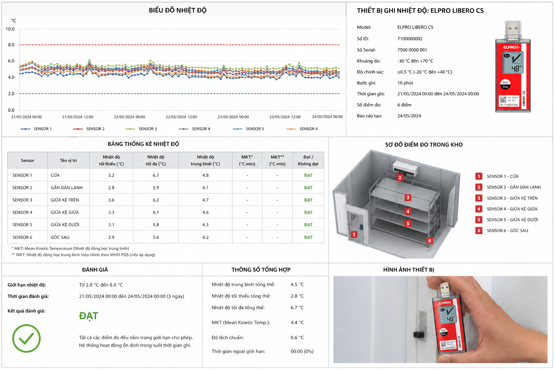555x370 pixels.
Task: Click the 5.8 max value for SENSOR 5
Action: [156, 225]
